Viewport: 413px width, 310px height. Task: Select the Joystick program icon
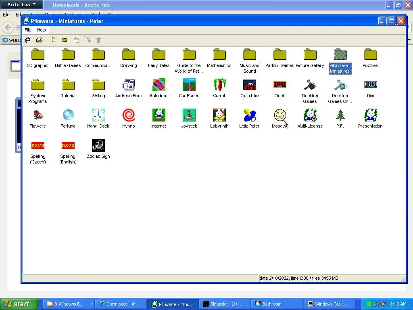coord(189,119)
